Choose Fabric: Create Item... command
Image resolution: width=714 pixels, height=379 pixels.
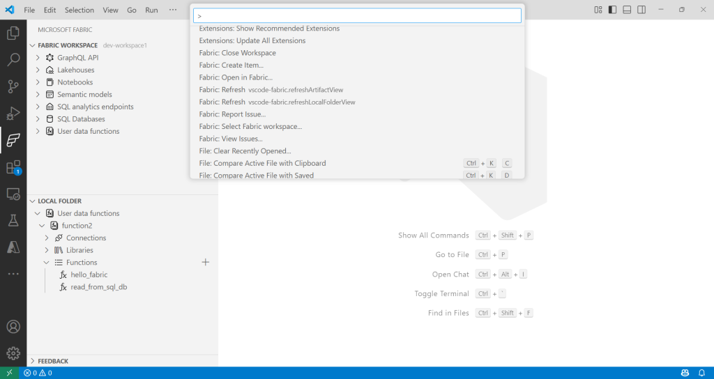pyautogui.click(x=231, y=65)
